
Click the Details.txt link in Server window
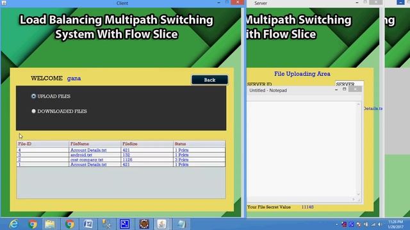click(373, 108)
